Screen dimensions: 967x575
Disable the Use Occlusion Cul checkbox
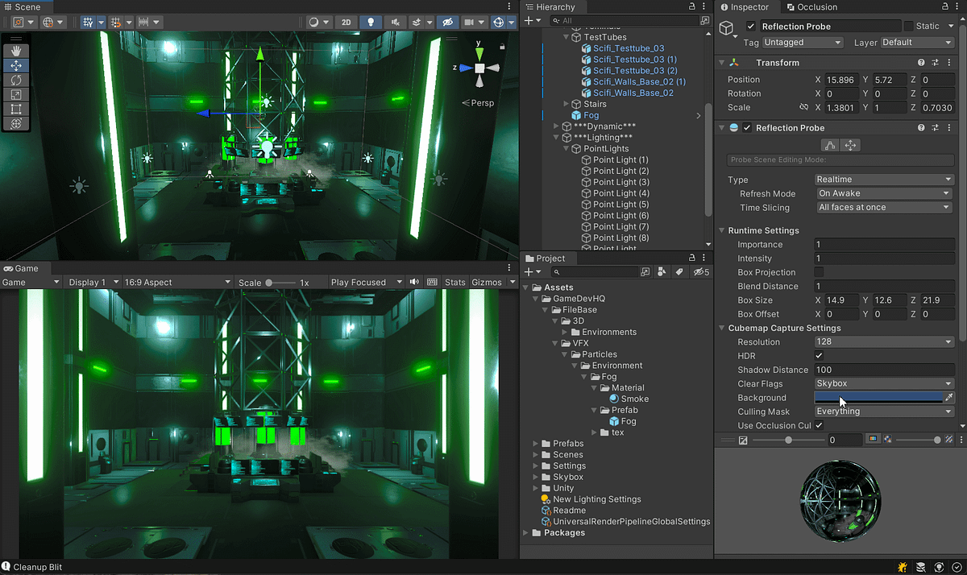[x=820, y=425]
